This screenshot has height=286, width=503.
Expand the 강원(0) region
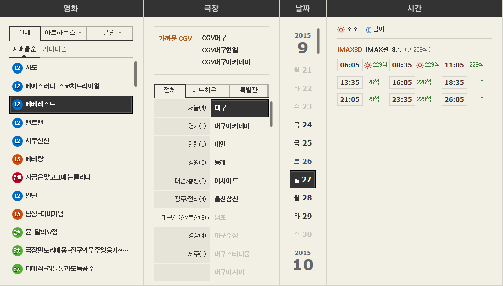click(182, 163)
